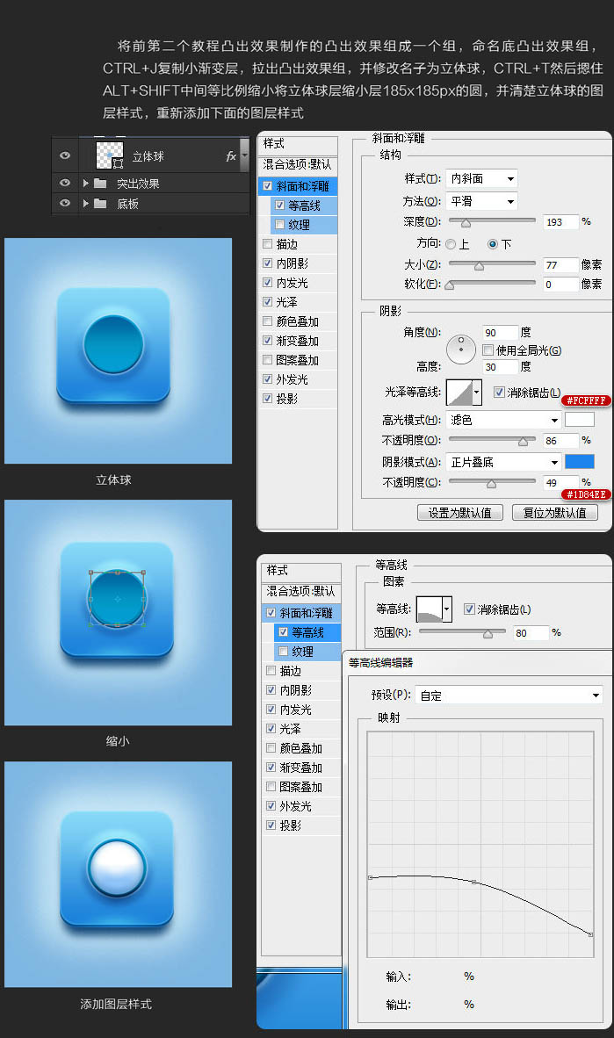The image size is (614, 1038).
Task: Enable 描边 checkbox in the bevel settings dialog
Action: tap(268, 243)
